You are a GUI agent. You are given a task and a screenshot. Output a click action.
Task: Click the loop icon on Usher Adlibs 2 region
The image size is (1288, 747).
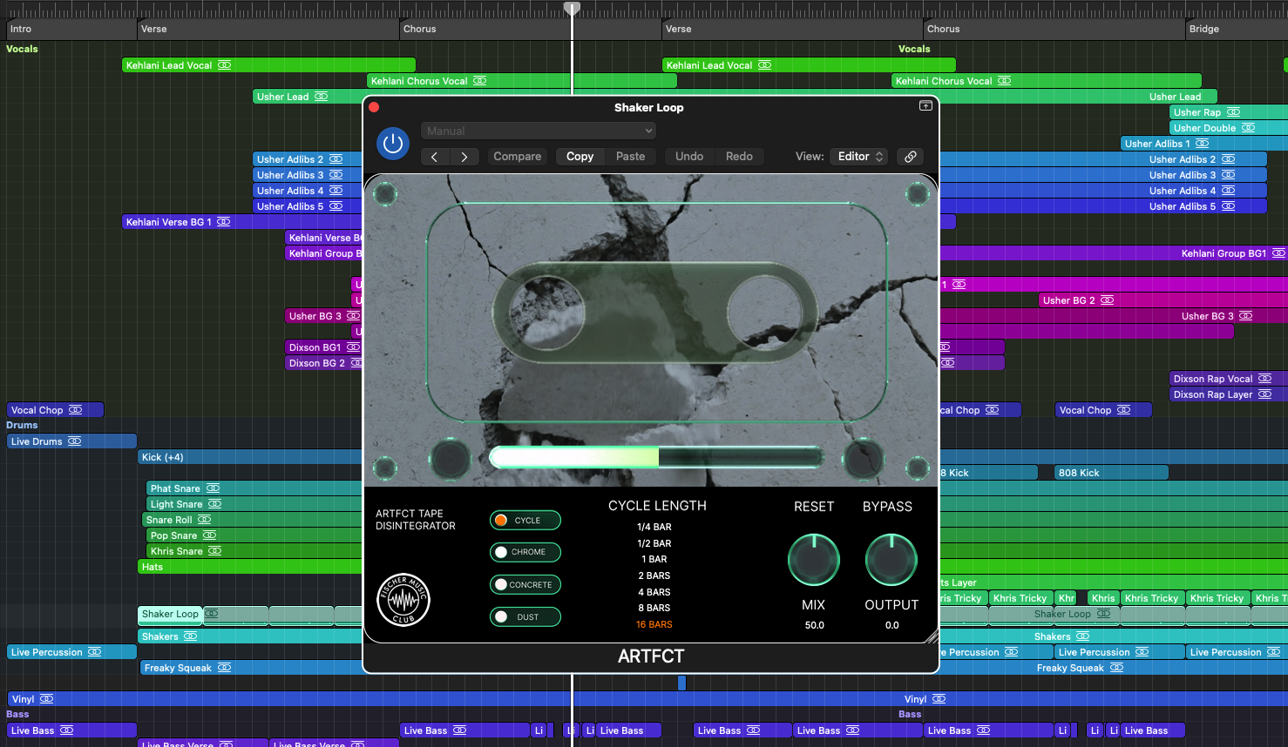click(336, 159)
